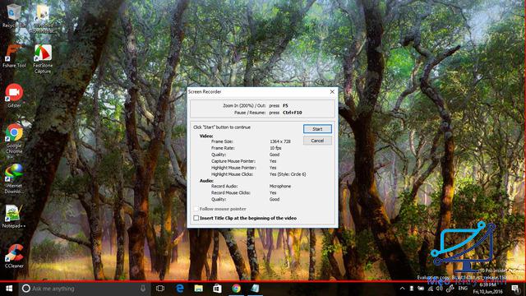The image size is (526, 296).
Task: Open the Action Center notifications icon
Action: coord(515,289)
